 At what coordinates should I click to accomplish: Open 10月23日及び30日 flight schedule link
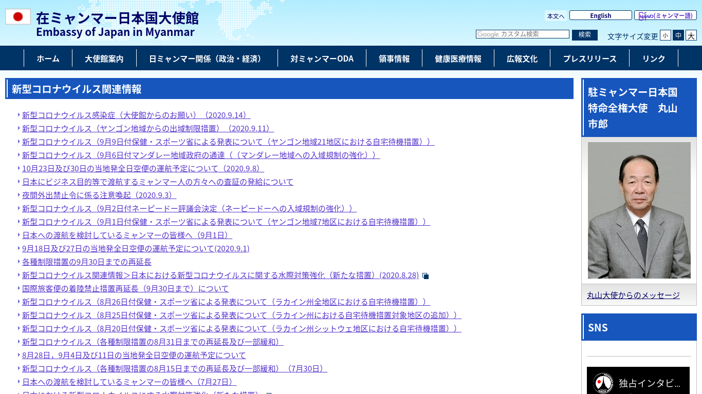tap(143, 168)
